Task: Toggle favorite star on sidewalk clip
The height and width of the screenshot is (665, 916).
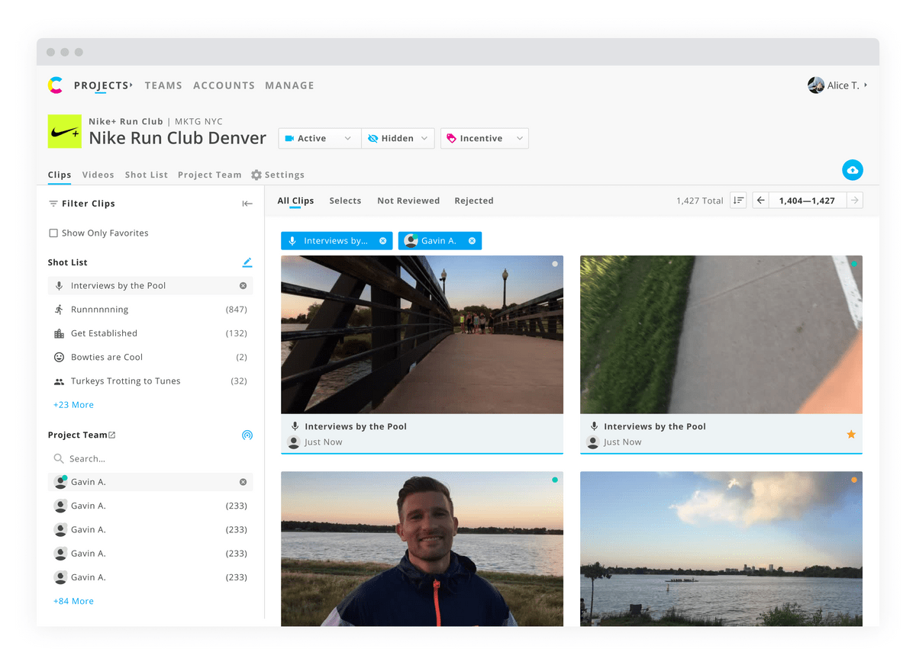Action: 851,435
